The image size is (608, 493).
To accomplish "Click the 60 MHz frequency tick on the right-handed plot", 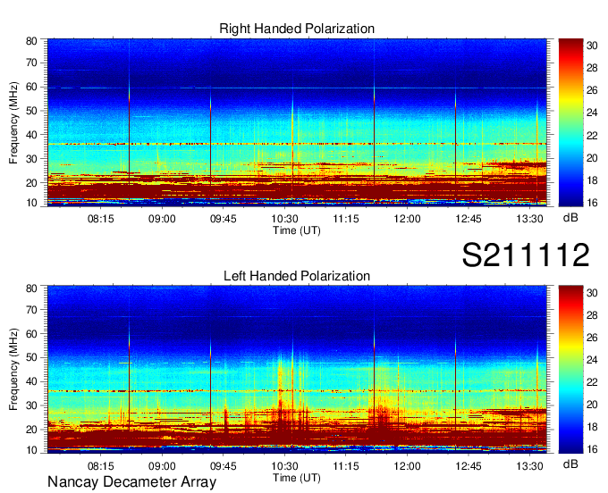I will click(x=31, y=87).
